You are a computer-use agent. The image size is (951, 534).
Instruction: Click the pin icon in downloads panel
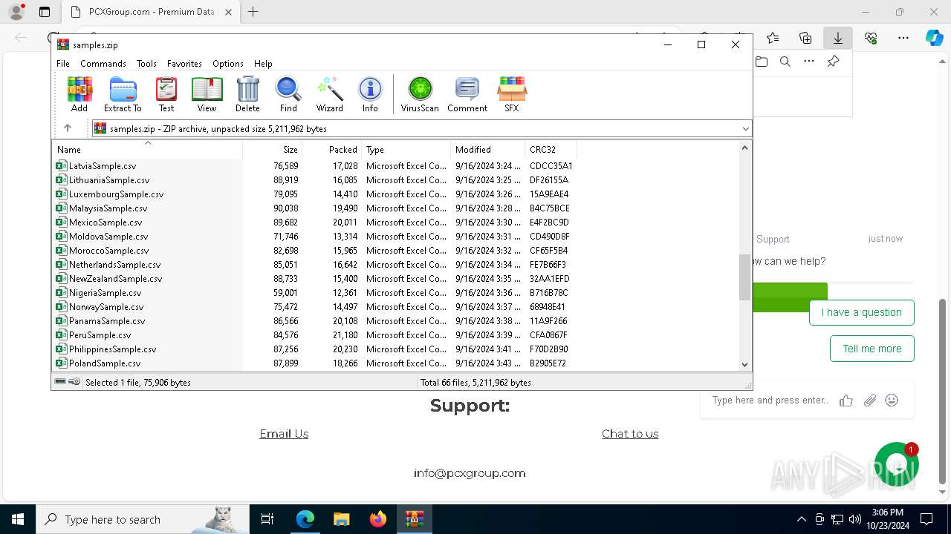coord(833,62)
